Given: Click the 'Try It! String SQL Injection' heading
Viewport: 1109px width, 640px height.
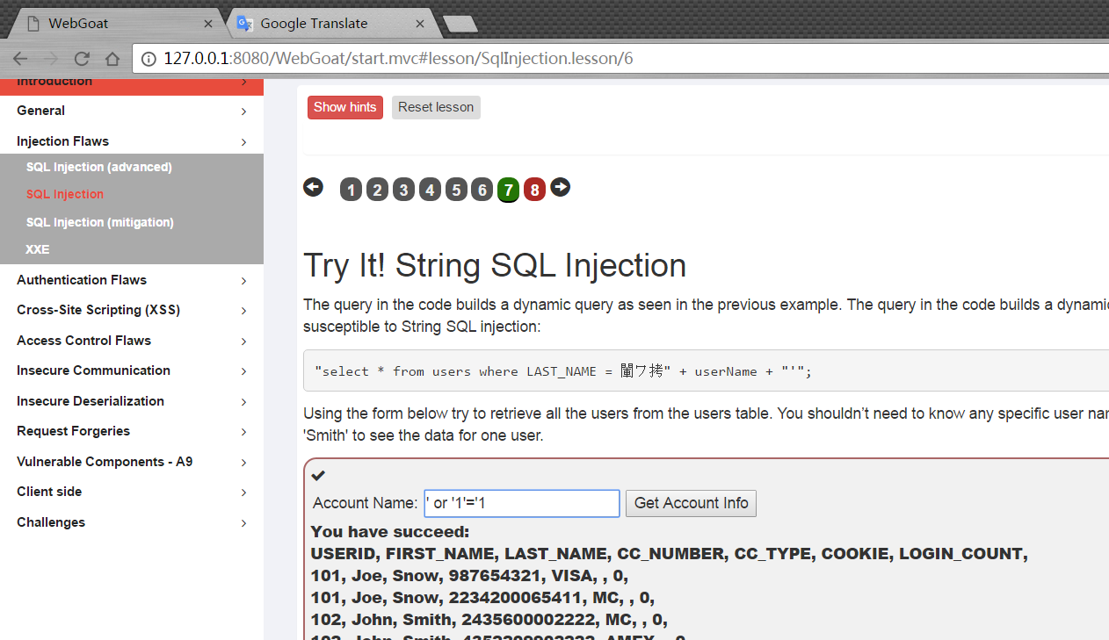Looking at the screenshot, I should (x=495, y=265).
